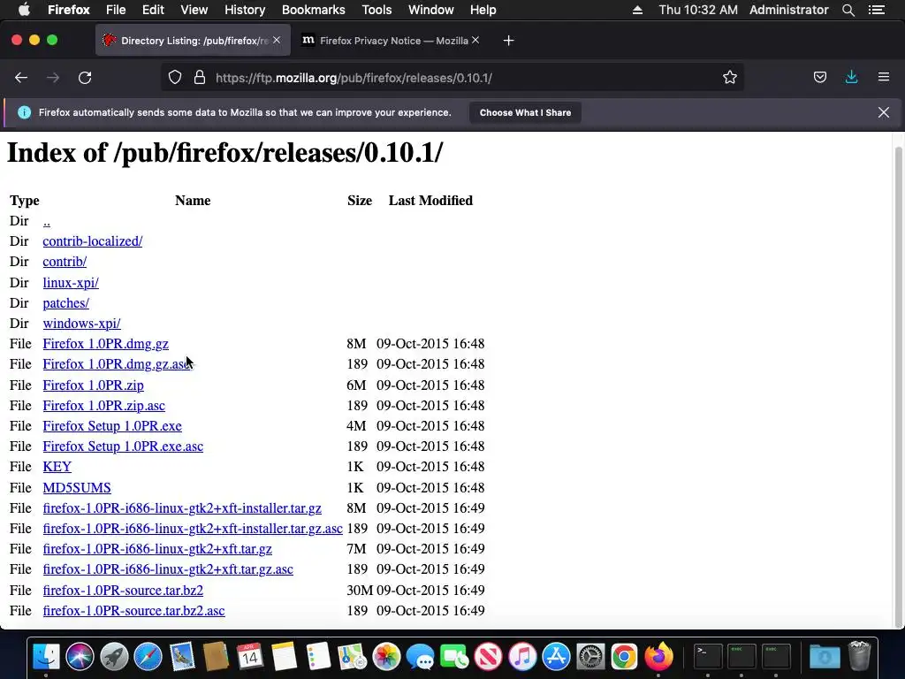905x679 pixels.
Task: Click the eject icon in menu bar
Action: tap(637, 10)
